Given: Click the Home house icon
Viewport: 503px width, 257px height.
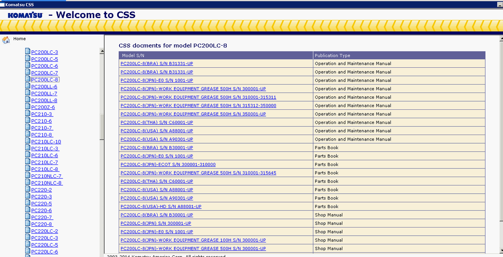Looking at the screenshot, I should tap(6, 40).
